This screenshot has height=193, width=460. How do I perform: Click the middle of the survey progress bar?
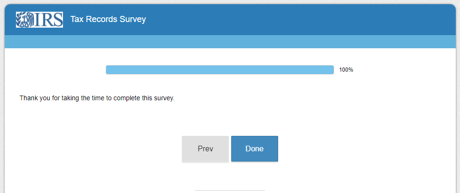click(220, 70)
